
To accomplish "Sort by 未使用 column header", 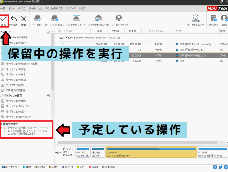I will [133, 31].
